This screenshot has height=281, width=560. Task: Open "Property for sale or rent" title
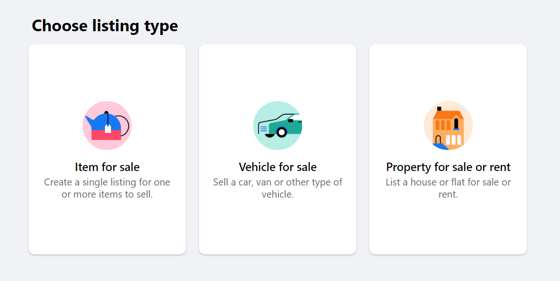click(x=448, y=167)
